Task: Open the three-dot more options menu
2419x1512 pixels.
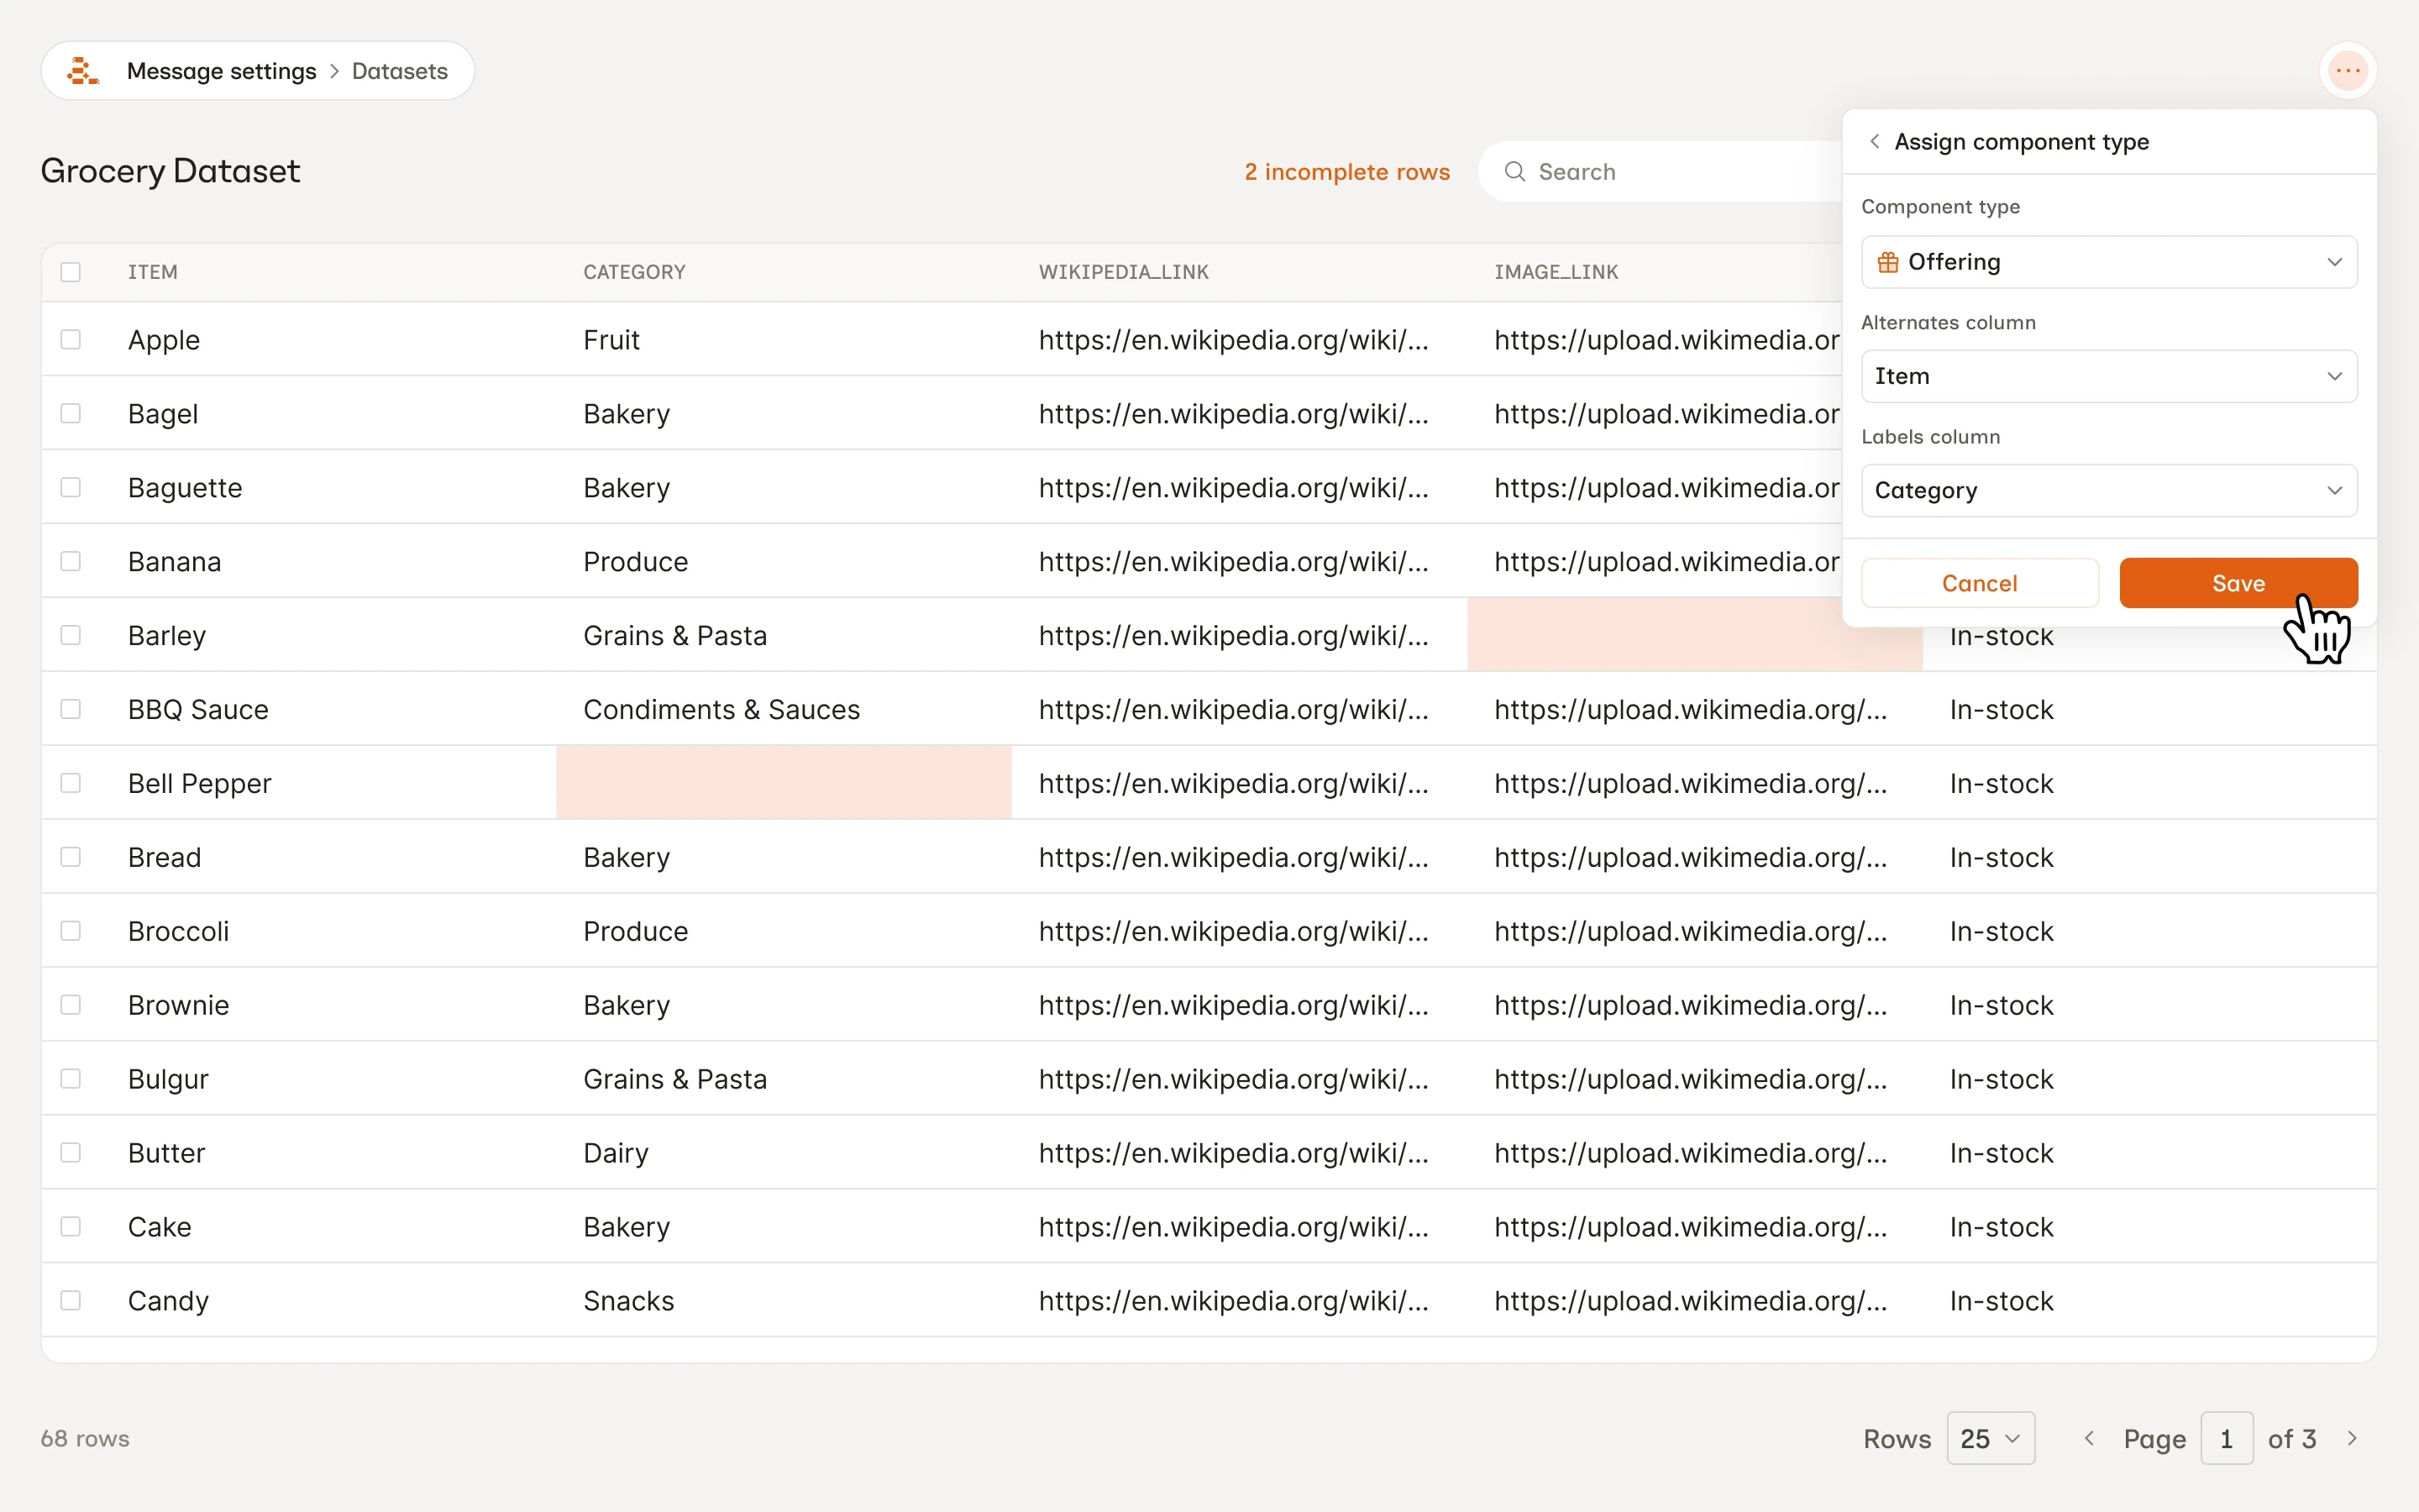Action: pos(2347,71)
